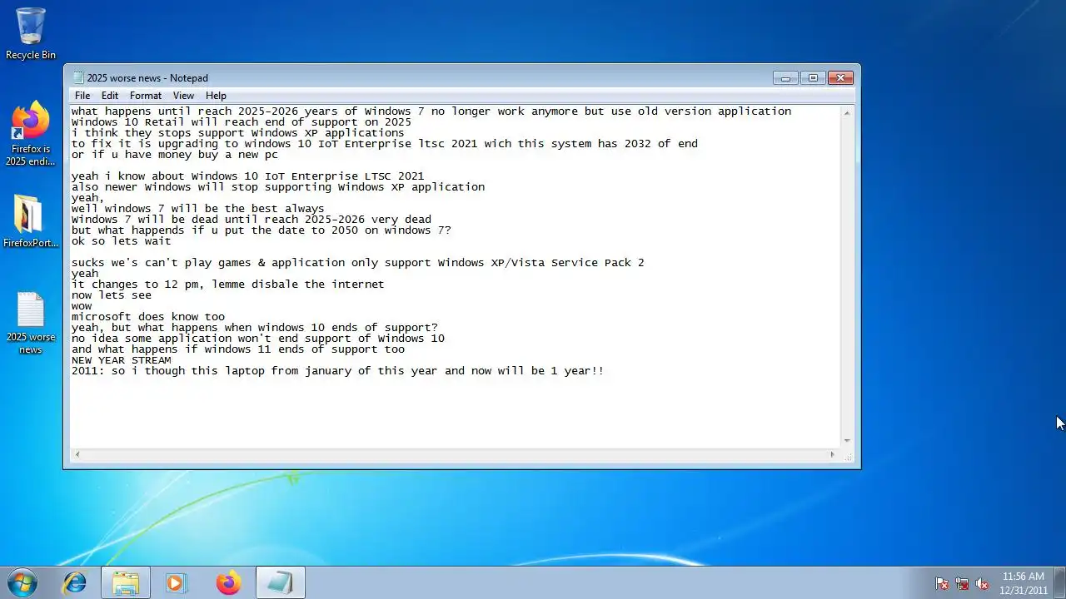Open the Action Center flag tray icon
This screenshot has width=1066, height=599.
(x=942, y=584)
